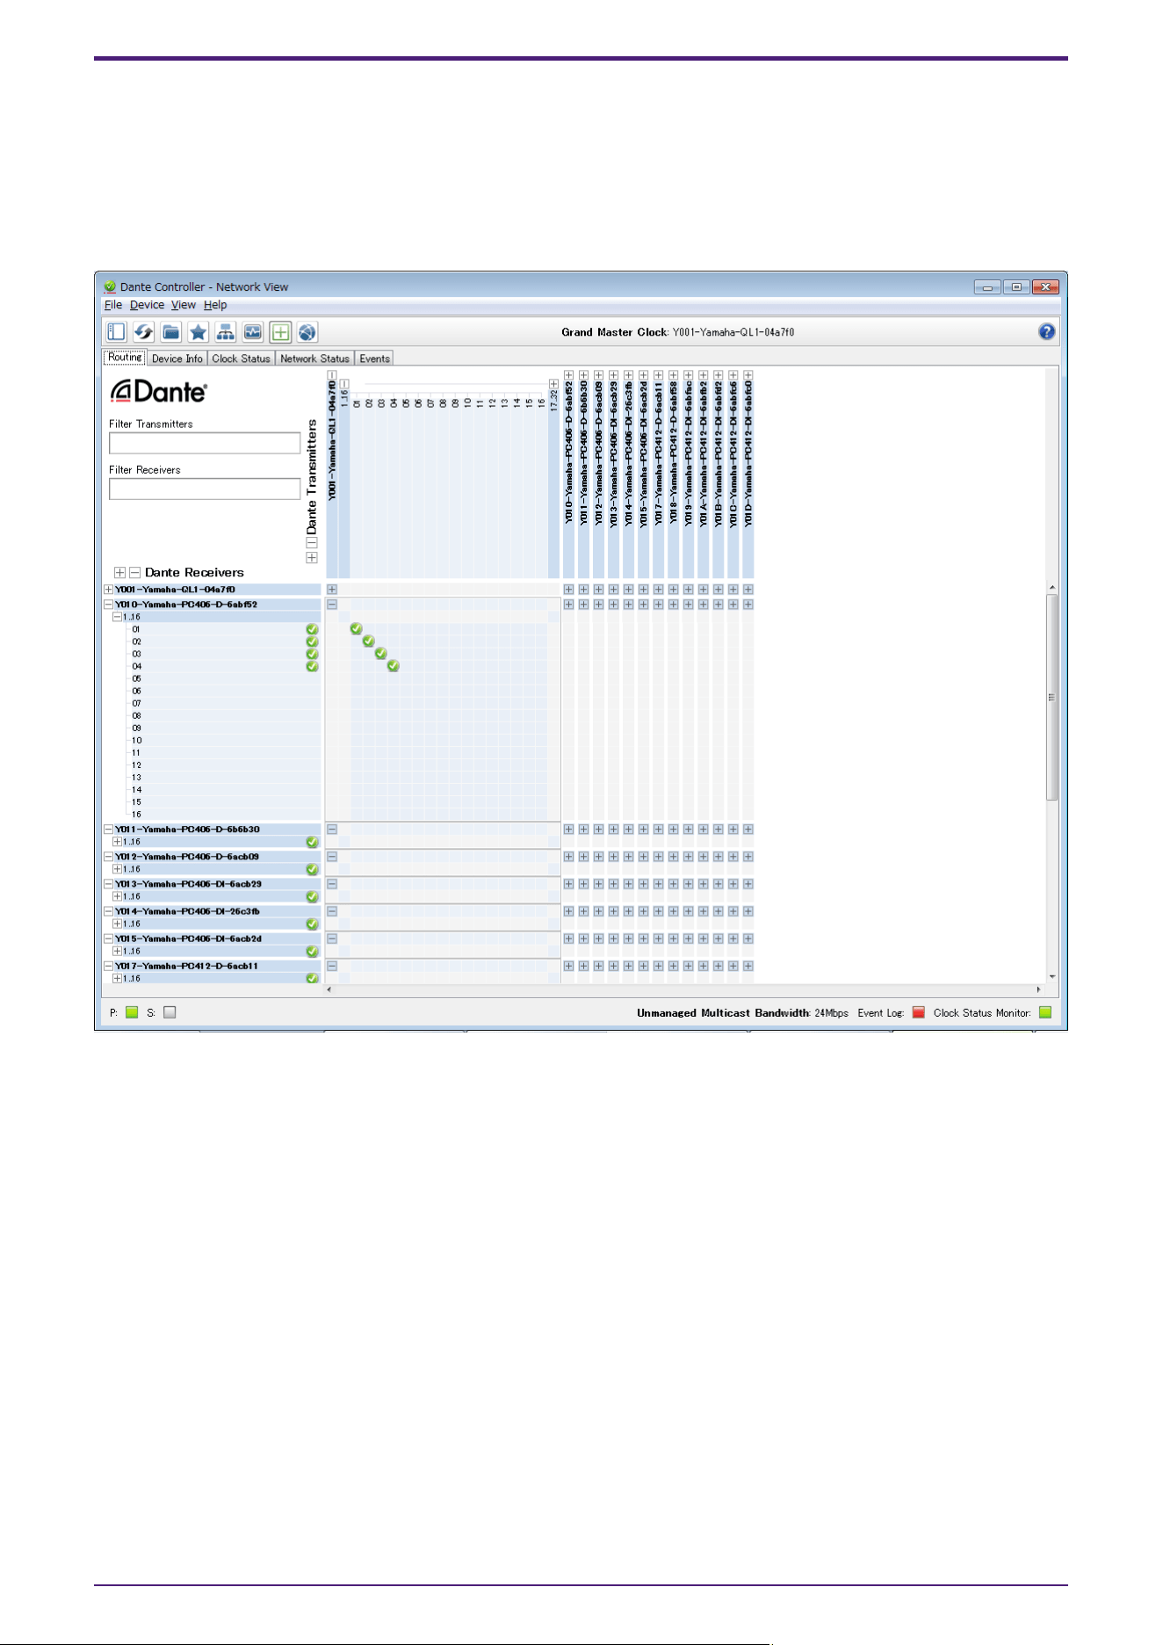Open the File menu
Image resolution: width=1163 pixels, height=1645 pixels.
[113, 305]
